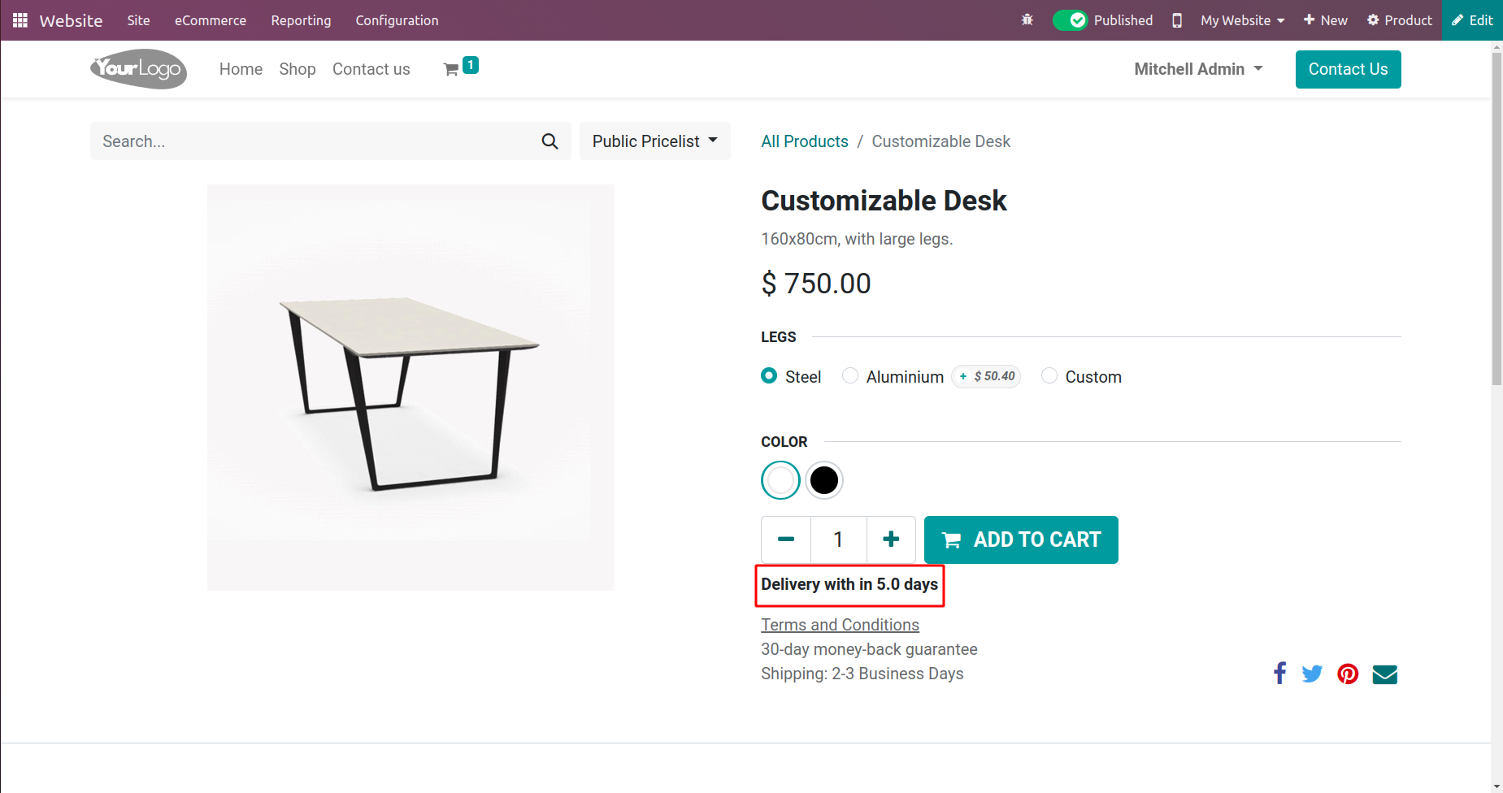1503x793 pixels.
Task: Expand the Public Pricelist dropdown
Action: [654, 141]
